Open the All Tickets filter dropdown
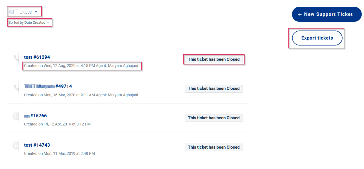This screenshot has height=169, width=364. click(x=23, y=12)
